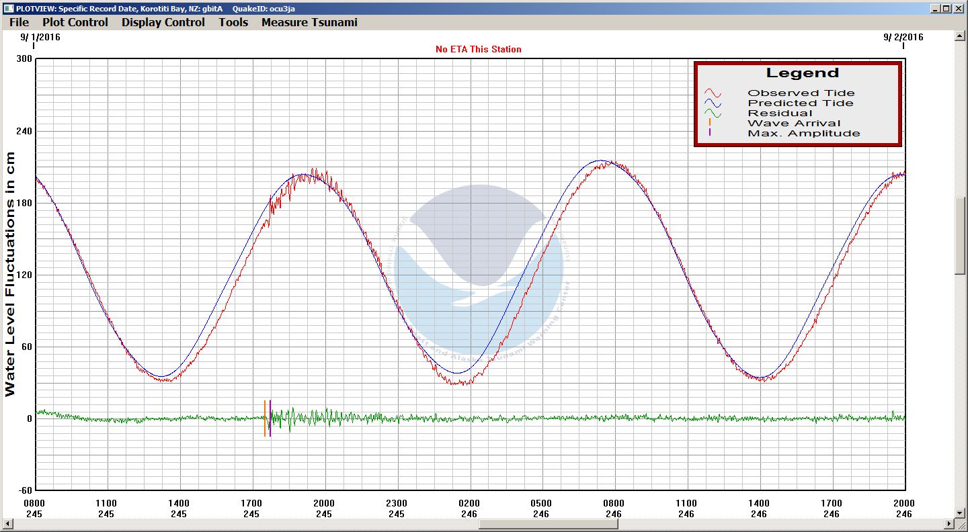This screenshot has height=532, width=968.
Task: Click the horizontal scrollbar thumb
Action: click(x=548, y=524)
